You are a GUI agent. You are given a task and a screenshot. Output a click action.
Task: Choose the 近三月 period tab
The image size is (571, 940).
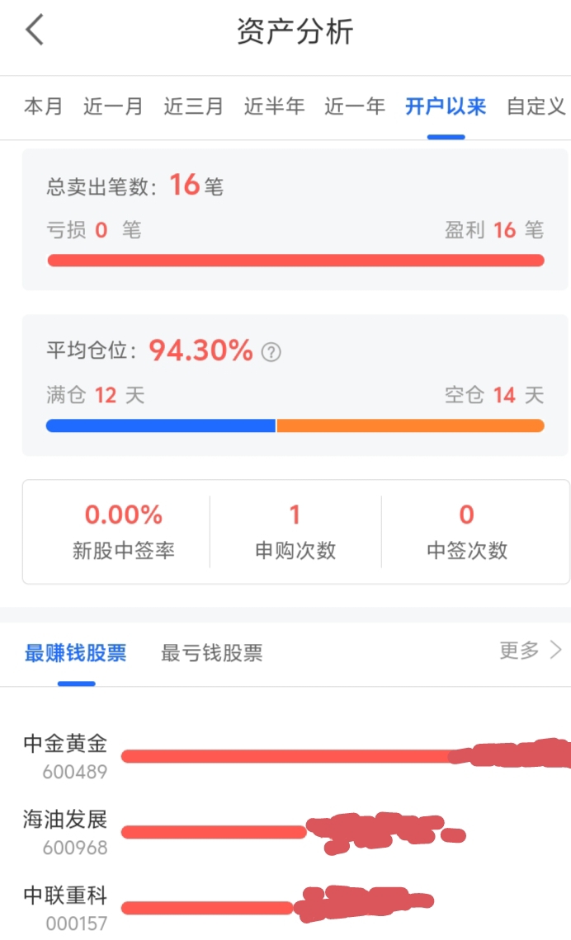coord(193,106)
